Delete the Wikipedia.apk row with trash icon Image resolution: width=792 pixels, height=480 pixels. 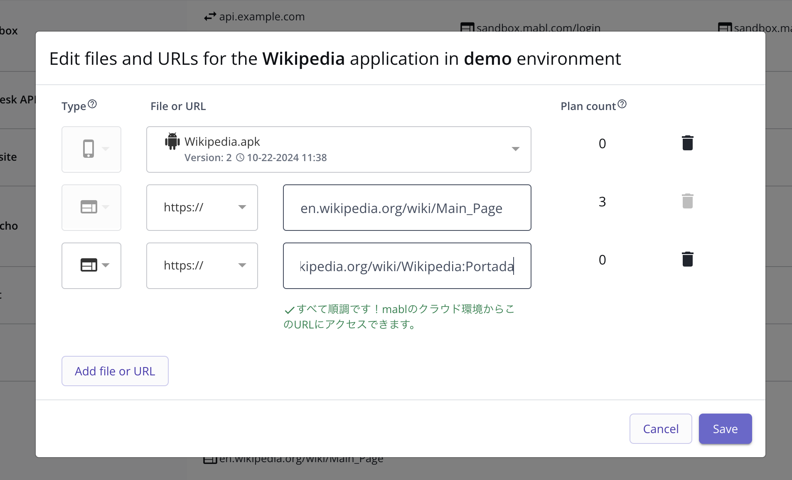(688, 143)
